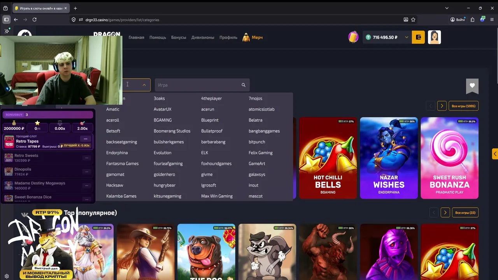Image resolution: width=498 pixels, height=280 pixels.
Task: Open the browser tab list icon
Action: click(5, 8)
